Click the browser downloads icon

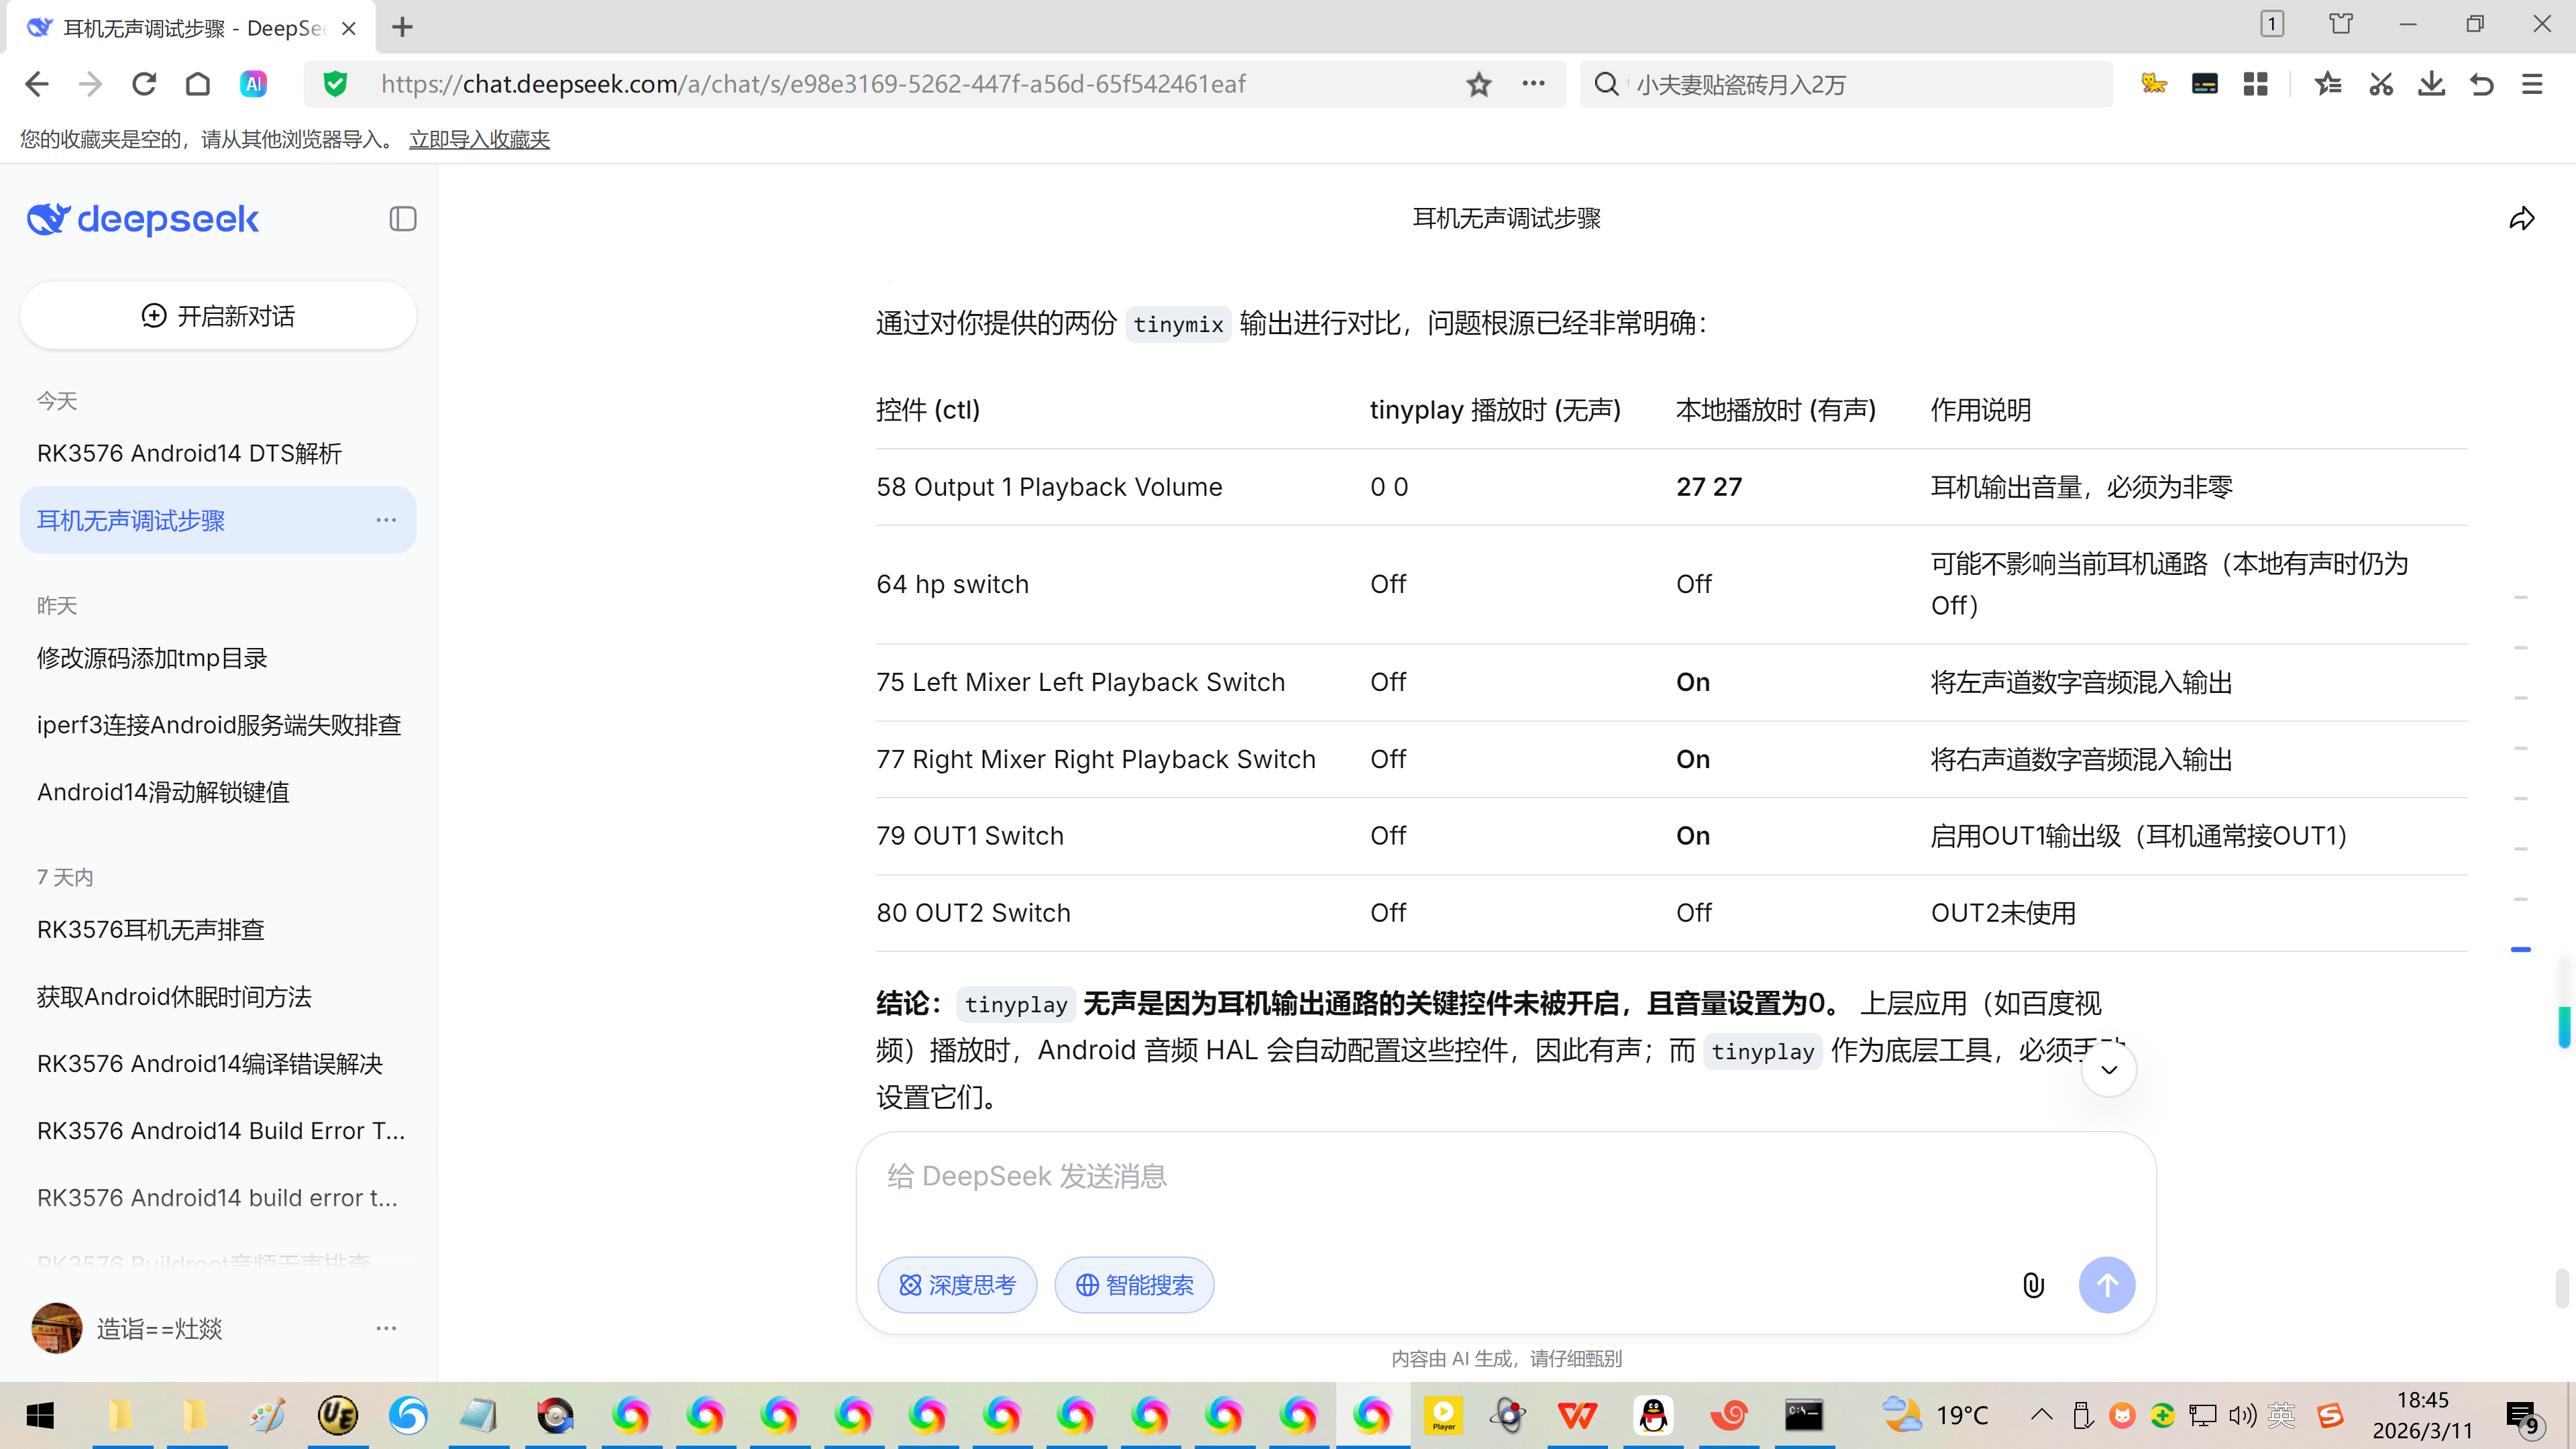click(2431, 84)
